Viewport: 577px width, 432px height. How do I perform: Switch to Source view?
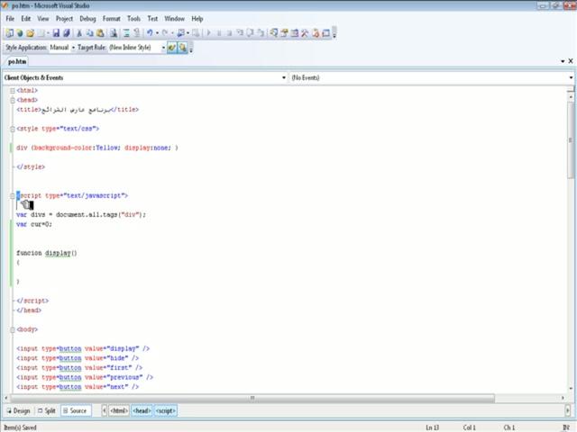pos(76,410)
